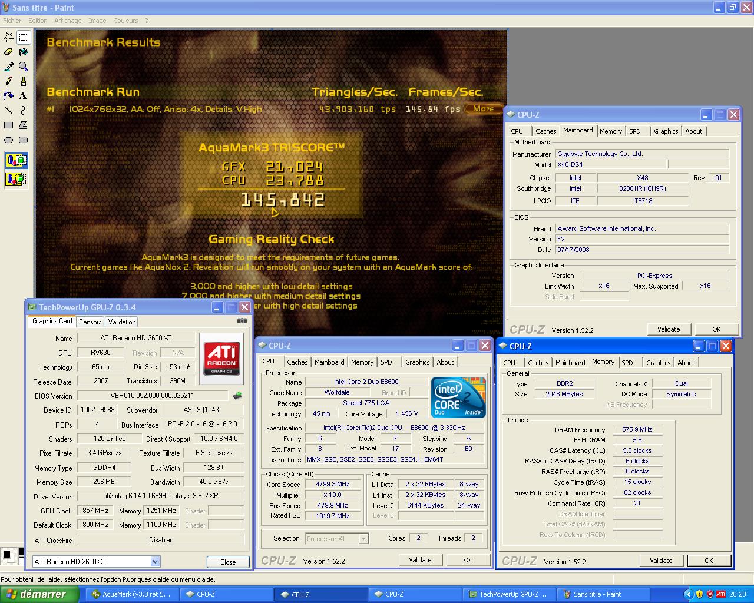
Task: Click the BIOS Version field in GPU-Z
Action: click(x=153, y=396)
